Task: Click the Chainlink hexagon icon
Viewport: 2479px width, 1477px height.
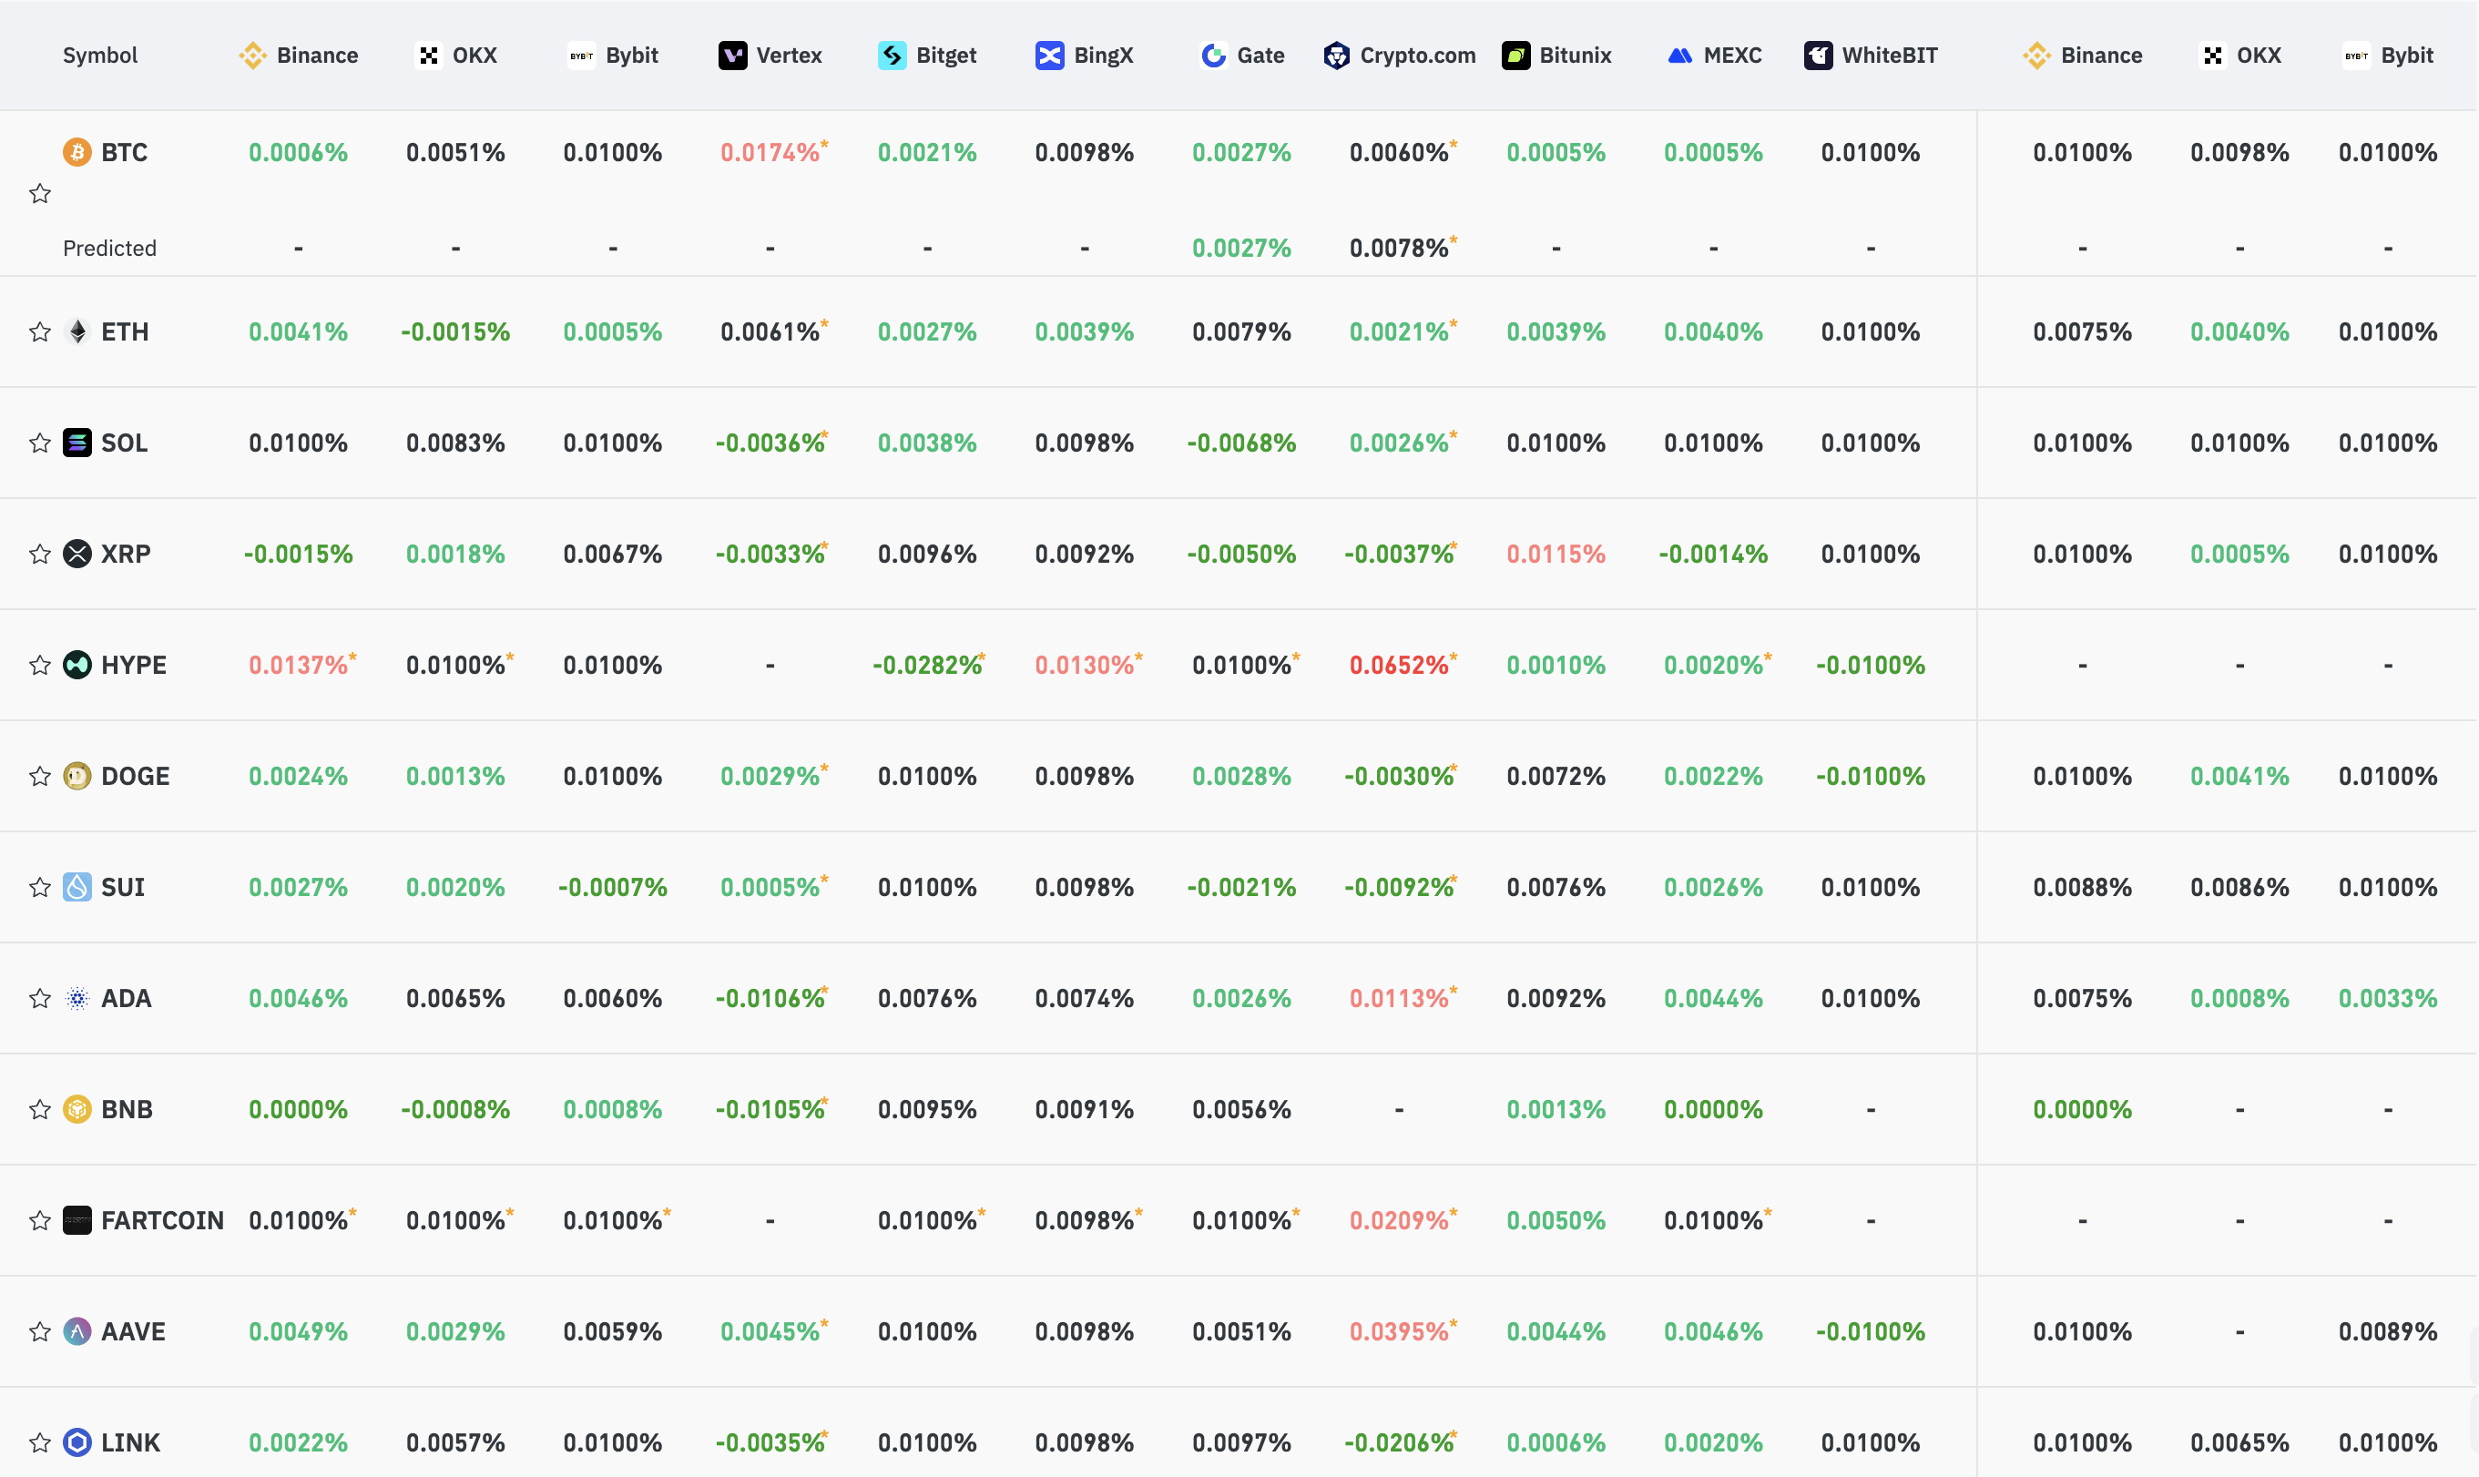Action: 77,1442
